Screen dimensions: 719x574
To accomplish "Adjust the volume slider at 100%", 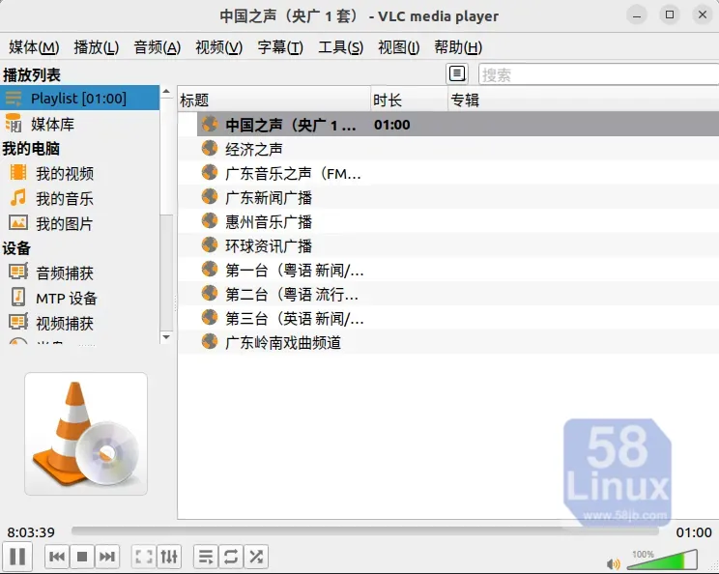I will click(662, 560).
